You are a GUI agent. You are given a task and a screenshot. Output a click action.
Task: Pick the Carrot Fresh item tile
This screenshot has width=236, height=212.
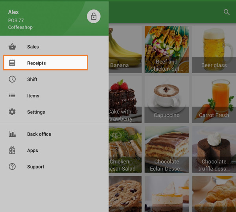(214, 100)
